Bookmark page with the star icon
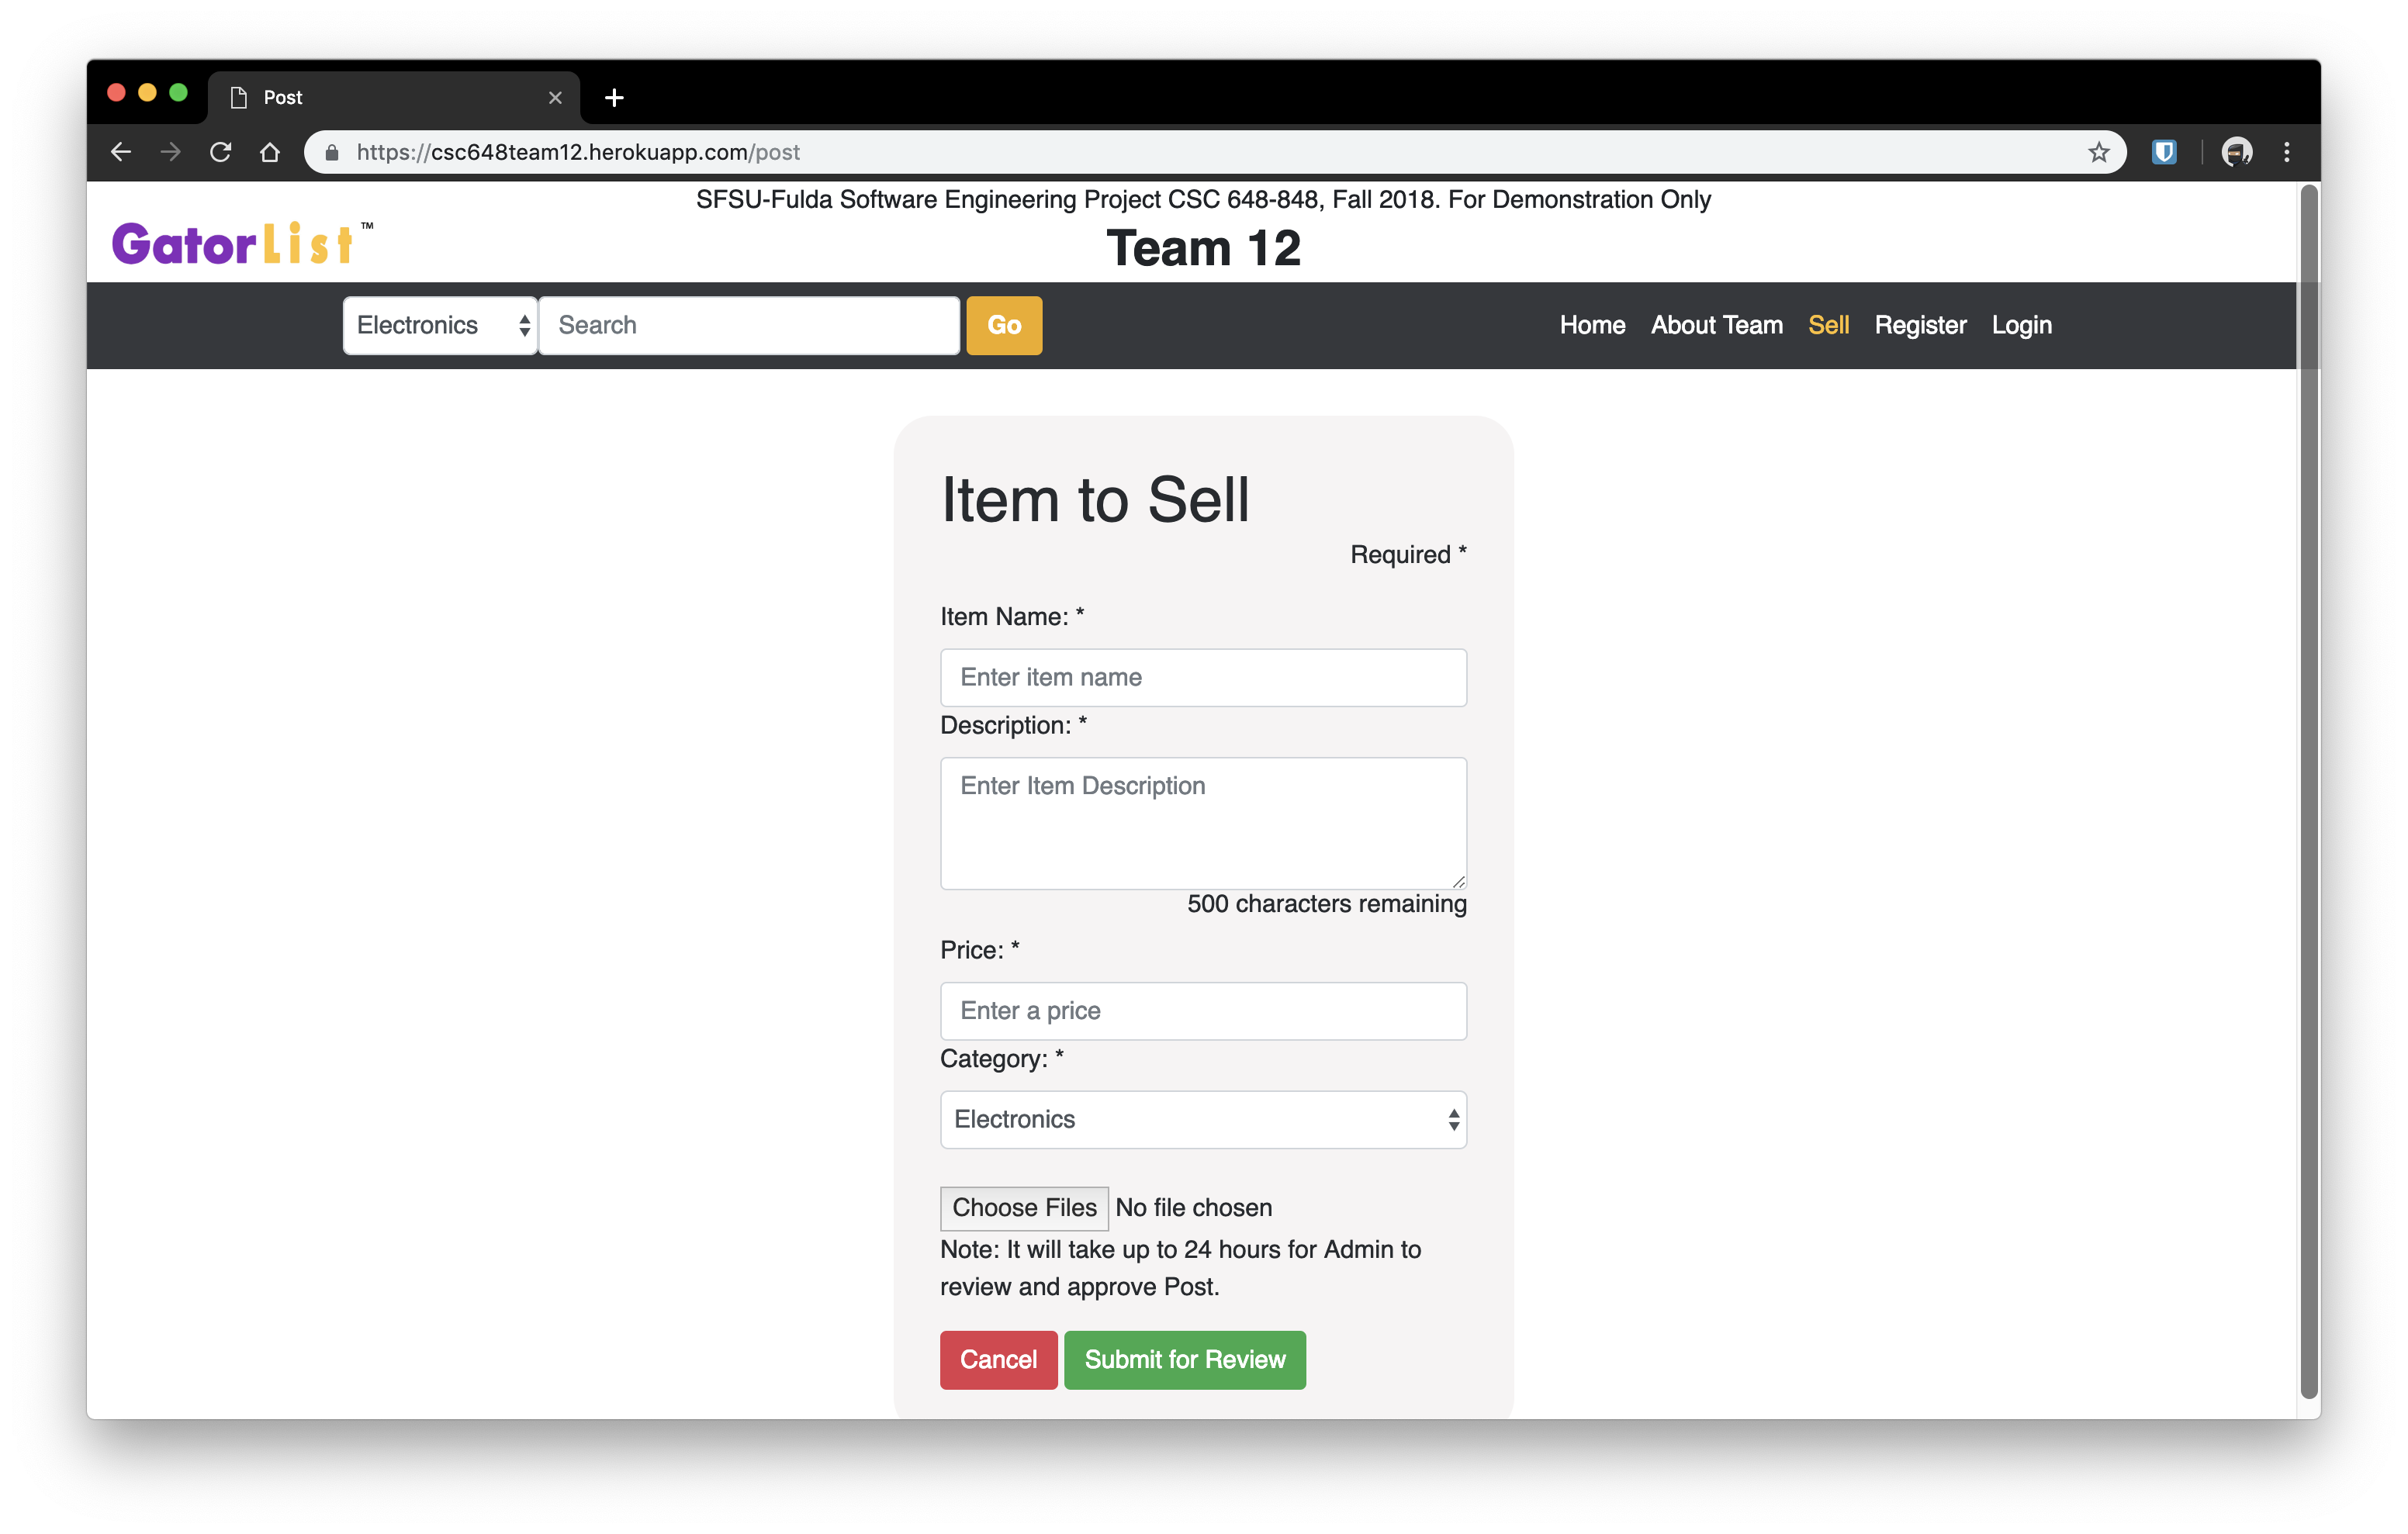 click(2098, 152)
